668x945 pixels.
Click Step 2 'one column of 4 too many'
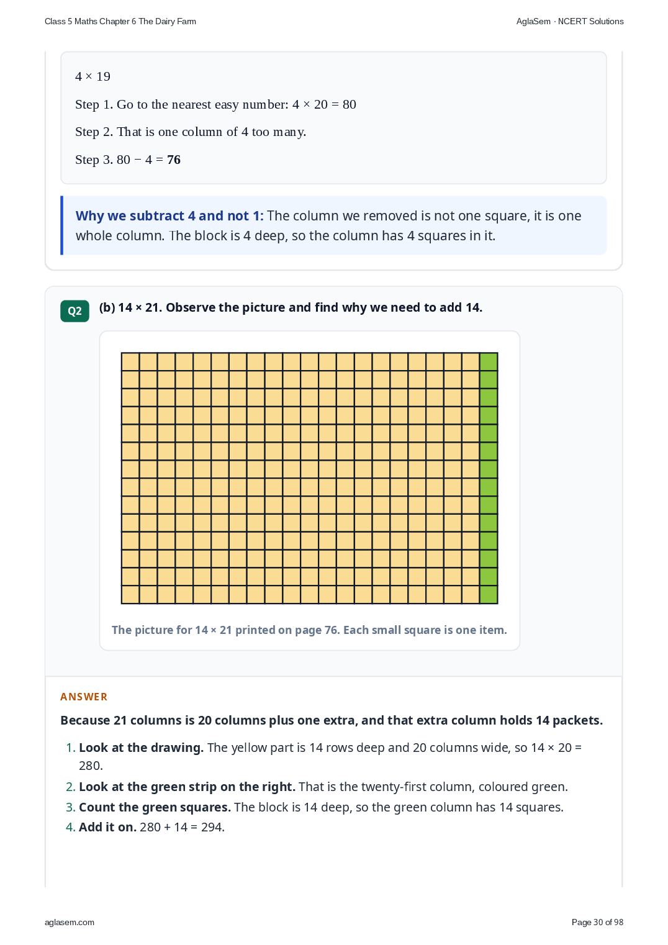[x=191, y=132]
